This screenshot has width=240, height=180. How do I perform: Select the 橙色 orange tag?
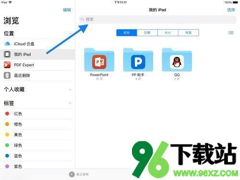tap(37, 124)
